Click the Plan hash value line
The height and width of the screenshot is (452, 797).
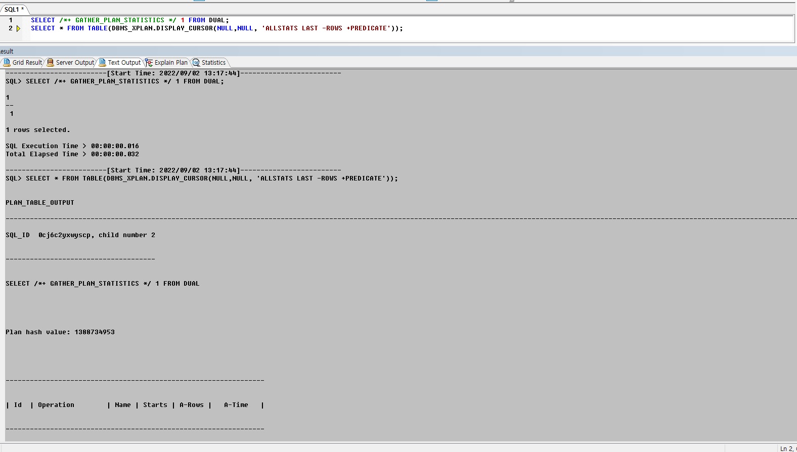coord(60,332)
